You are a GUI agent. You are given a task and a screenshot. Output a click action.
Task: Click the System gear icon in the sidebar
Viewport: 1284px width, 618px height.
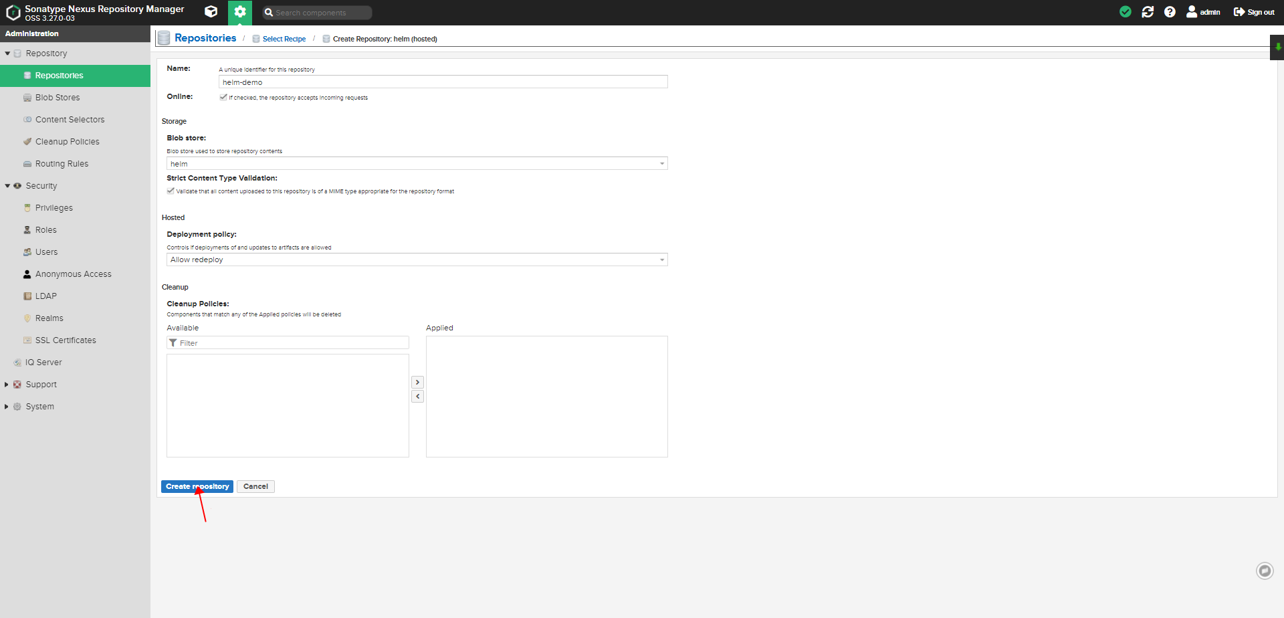tap(17, 407)
